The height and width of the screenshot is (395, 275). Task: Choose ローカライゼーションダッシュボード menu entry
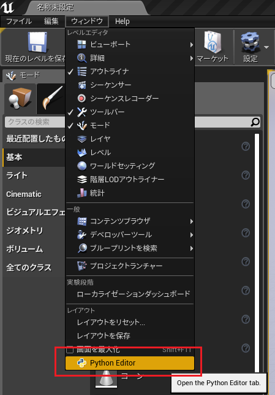tap(130, 294)
